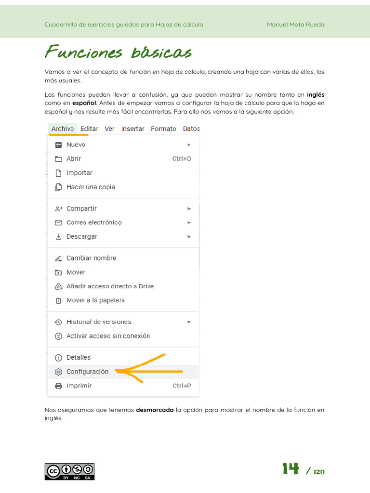Open the Detalles entry

point(79,357)
